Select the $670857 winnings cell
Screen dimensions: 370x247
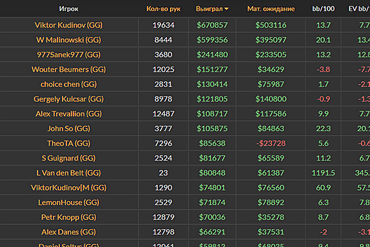click(212, 25)
